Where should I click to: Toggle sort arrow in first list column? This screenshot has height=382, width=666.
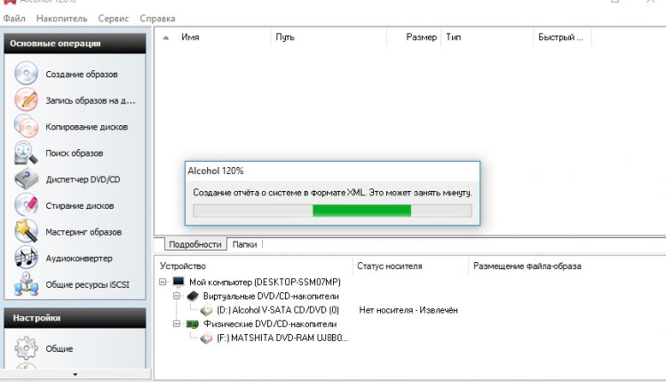[x=166, y=37]
